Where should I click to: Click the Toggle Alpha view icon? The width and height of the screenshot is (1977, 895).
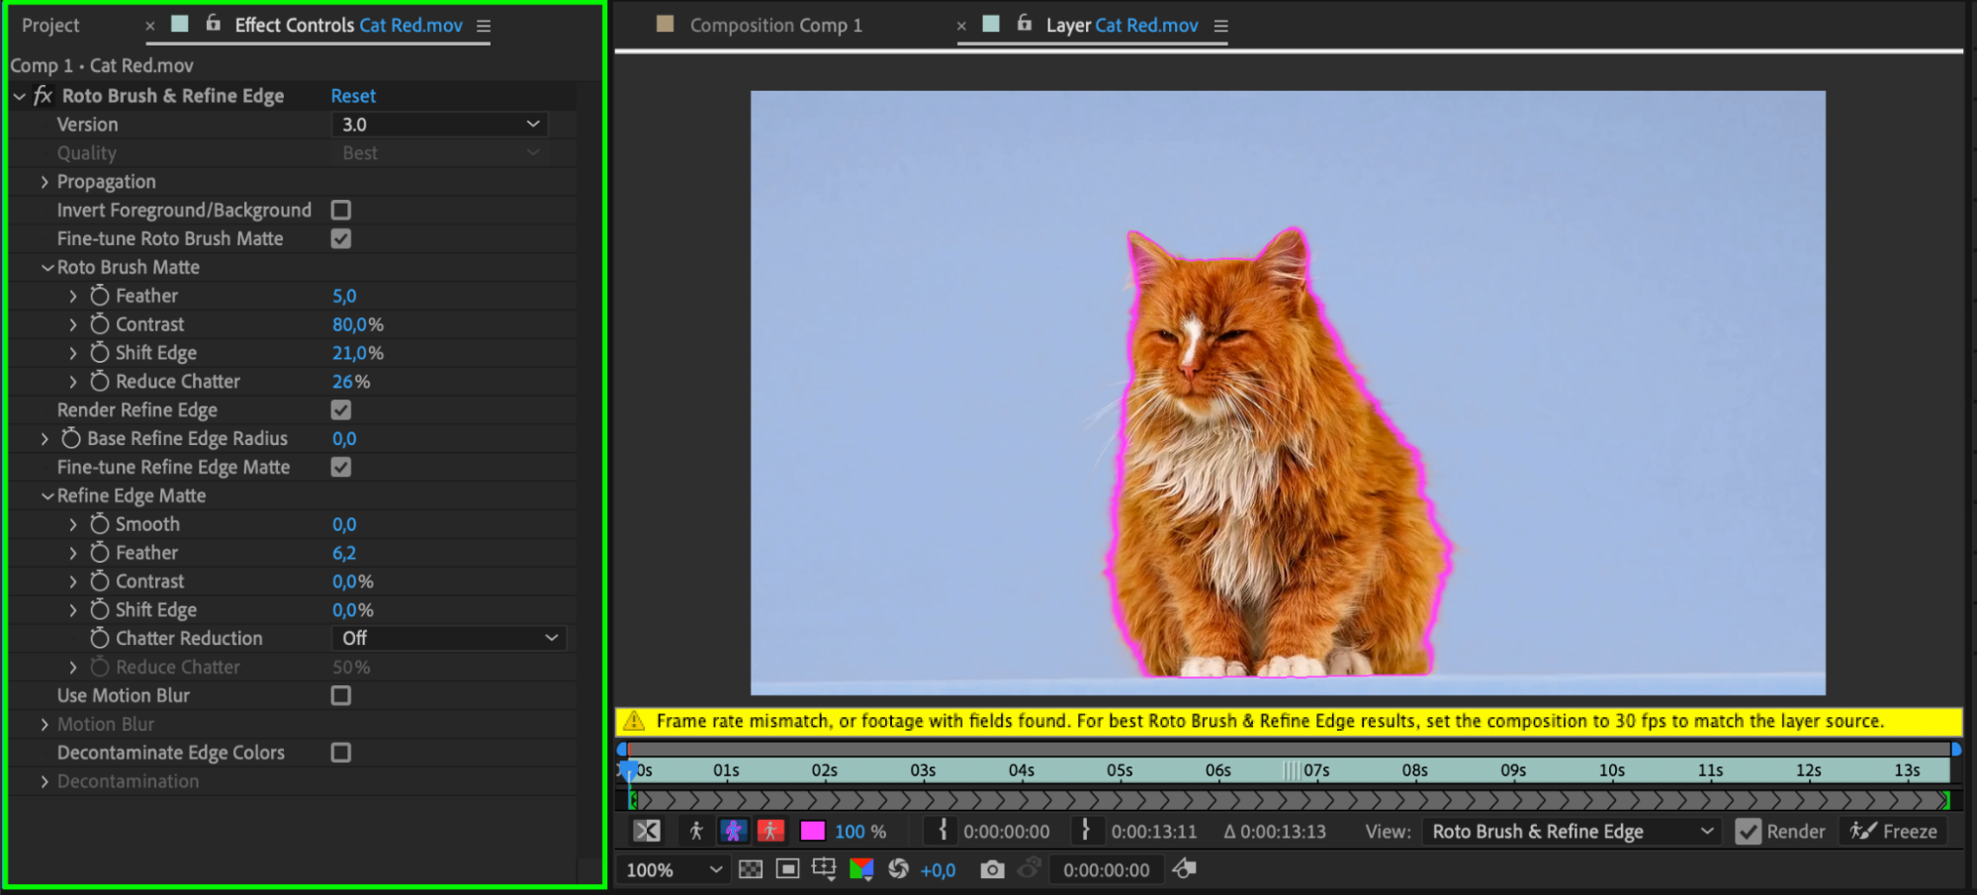696,831
